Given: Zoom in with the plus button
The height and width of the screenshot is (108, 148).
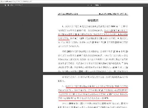Looking at the screenshot, I should [91, 5].
